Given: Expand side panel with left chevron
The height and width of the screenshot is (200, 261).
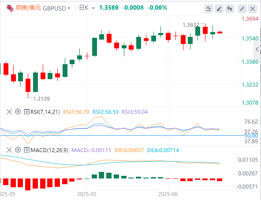Looking at the screenshot, I should pos(257,49).
